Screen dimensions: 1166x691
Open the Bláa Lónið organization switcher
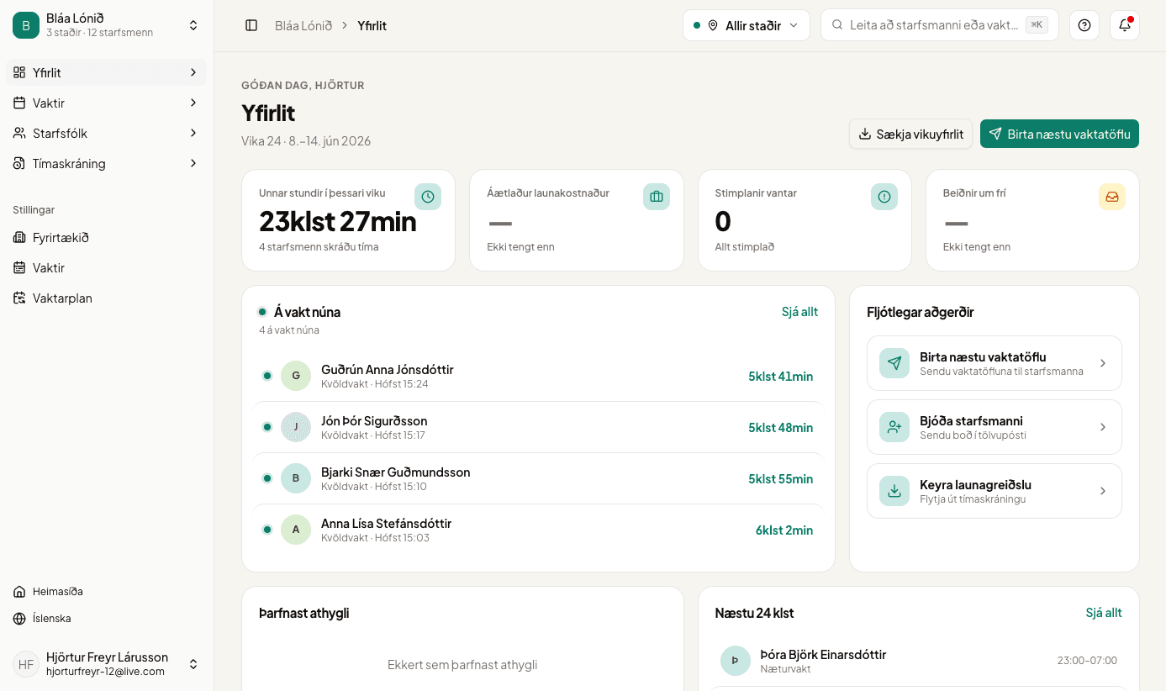tap(107, 25)
